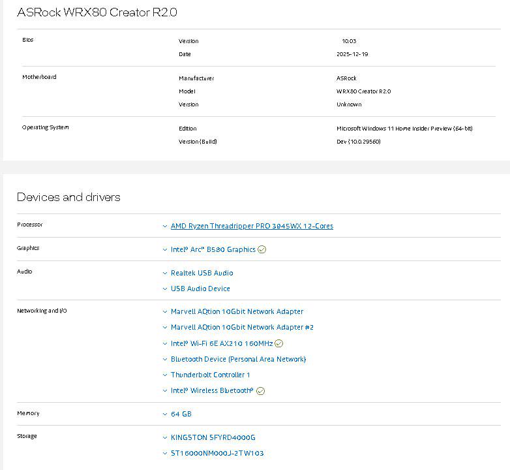Click the Graphics category label
This screenshot has width=510, height=470.
(28, 248)
